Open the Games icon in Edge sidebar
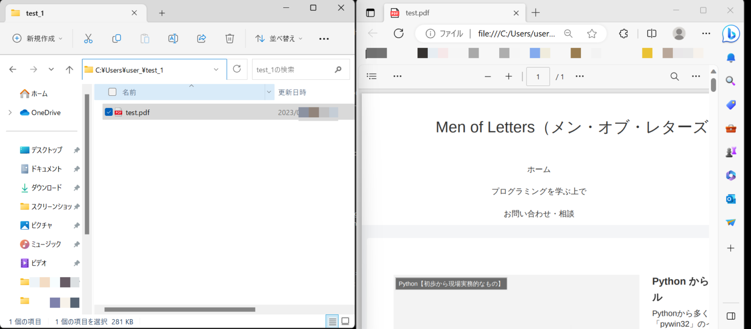This screenshot has height=329, width=751. (x=730, y=152)
